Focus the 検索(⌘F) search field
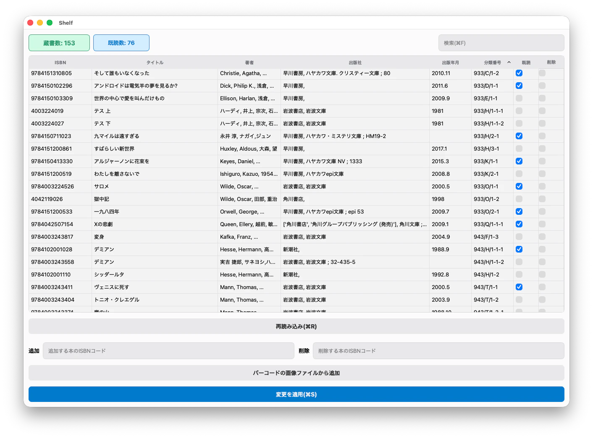 point(501,43)
